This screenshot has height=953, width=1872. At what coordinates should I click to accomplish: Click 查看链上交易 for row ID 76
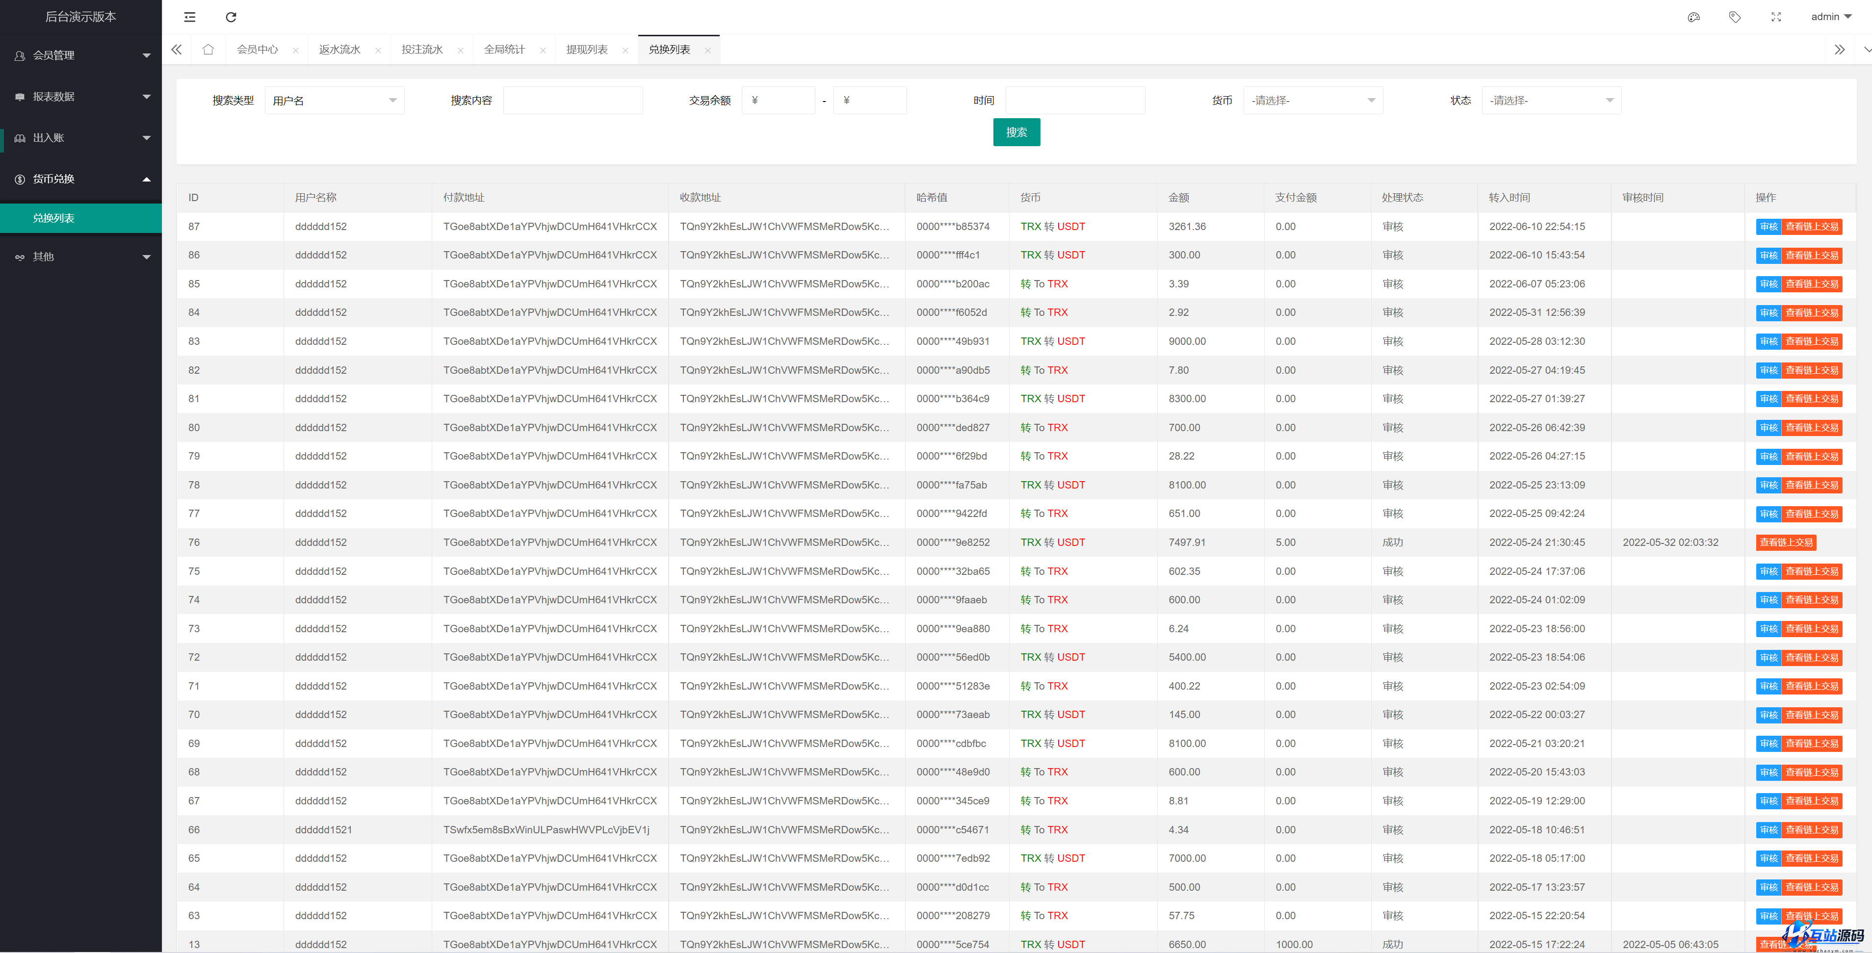(x=1786, y=542)
